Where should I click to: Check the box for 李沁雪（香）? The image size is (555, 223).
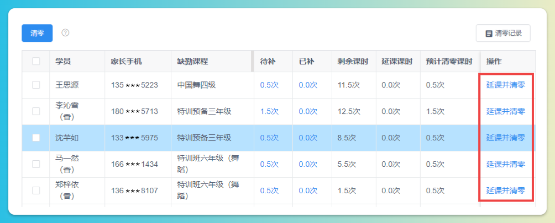point(36,111)
